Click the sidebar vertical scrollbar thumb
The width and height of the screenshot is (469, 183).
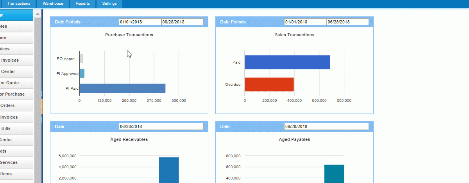click(x=38, y=99)
